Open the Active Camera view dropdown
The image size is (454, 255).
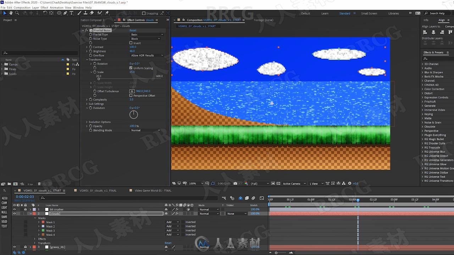(294, 183)
